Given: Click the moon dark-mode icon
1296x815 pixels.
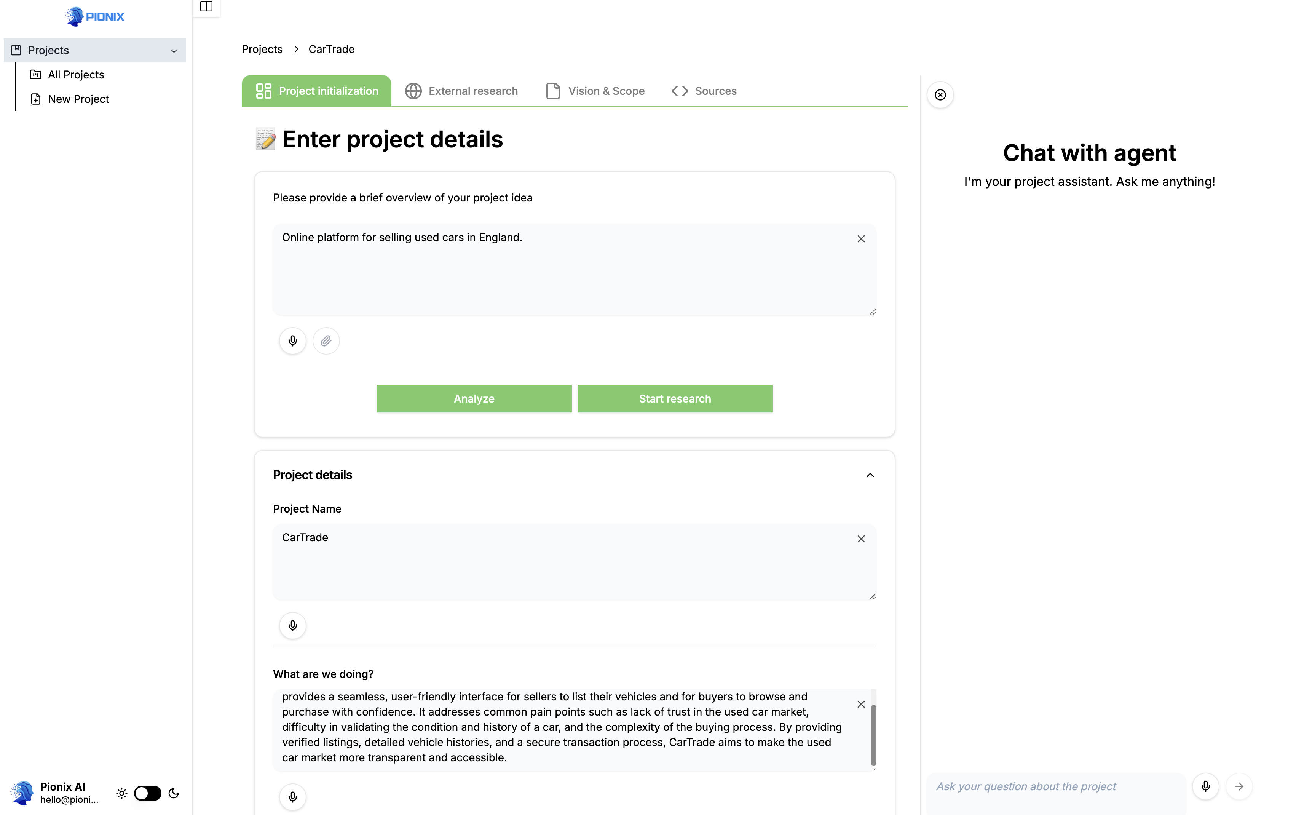Looking at the screenshot, I should click(x=173, y=793).
